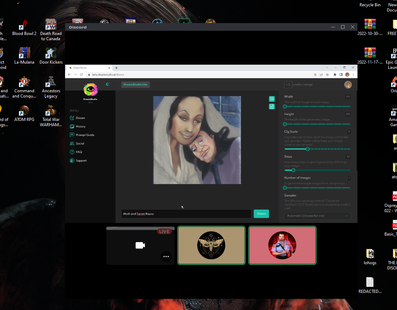397x310 pixels.
Task: Open Death Road to Canada shortcut
Action: (x=51, y=30)
